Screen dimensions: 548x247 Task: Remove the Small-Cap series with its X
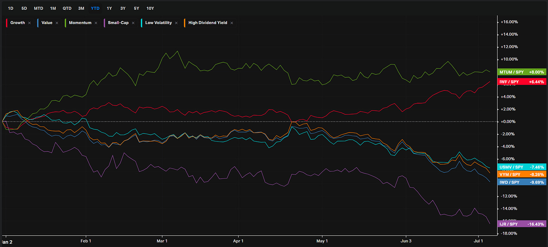(133, 23)
